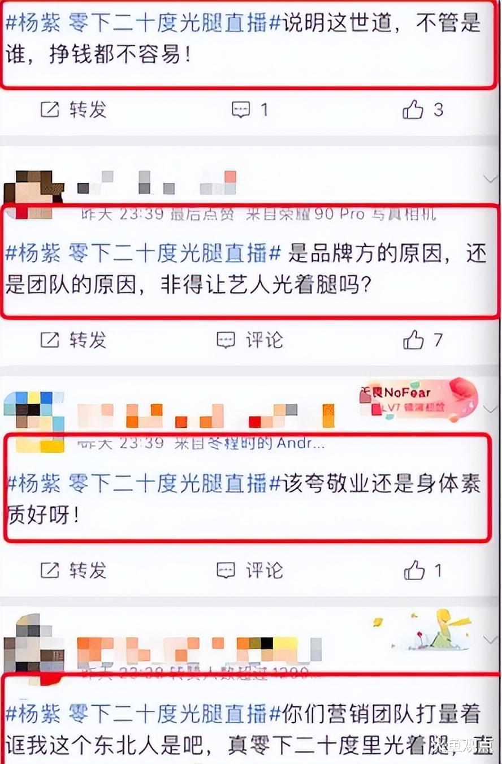Tap the repost icon under the brand question post
Viewport: 502px width, 764px height.
[x=50, y=340]
